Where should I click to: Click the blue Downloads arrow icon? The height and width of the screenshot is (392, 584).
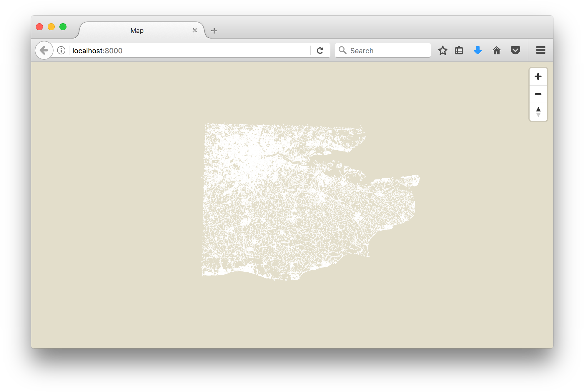click(477, 50)
